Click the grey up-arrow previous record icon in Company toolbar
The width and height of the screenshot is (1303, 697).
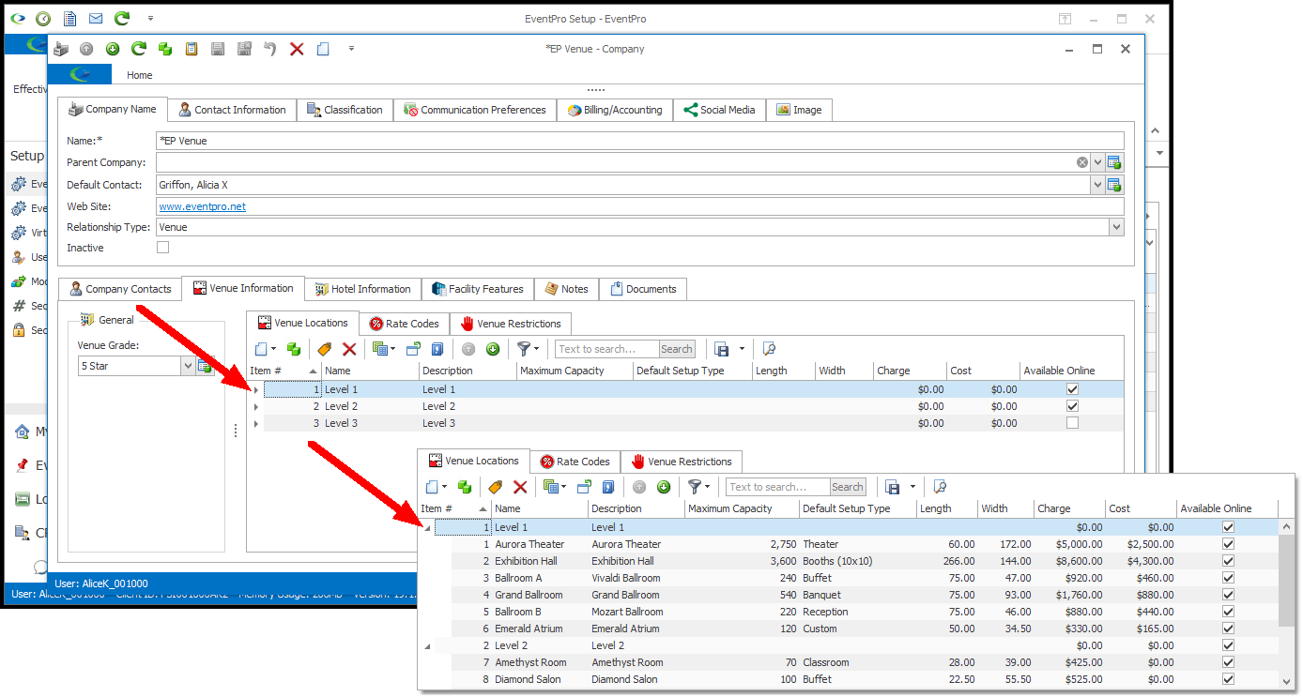[x=86, y=49]
